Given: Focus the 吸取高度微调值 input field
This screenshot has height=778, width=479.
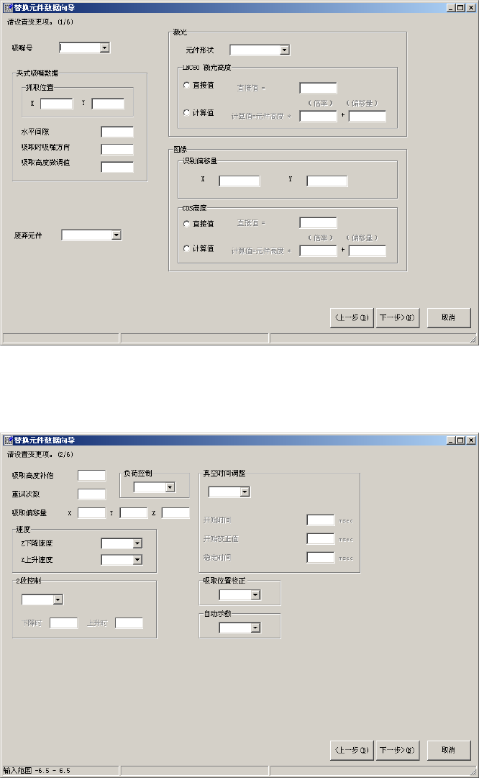Looking at the screenshot, I should pos(117,167).
